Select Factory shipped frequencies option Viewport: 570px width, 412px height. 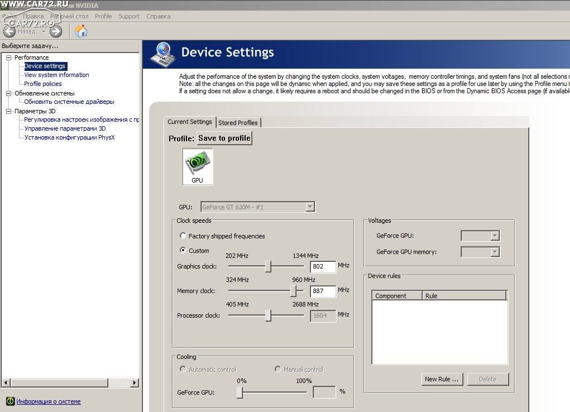[183, 236]
